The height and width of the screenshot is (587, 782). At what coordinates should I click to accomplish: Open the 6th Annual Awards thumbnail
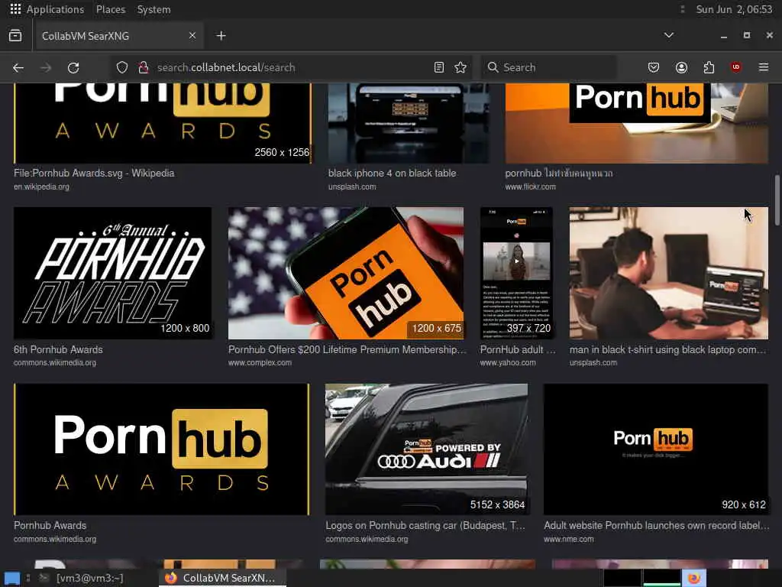113,273
